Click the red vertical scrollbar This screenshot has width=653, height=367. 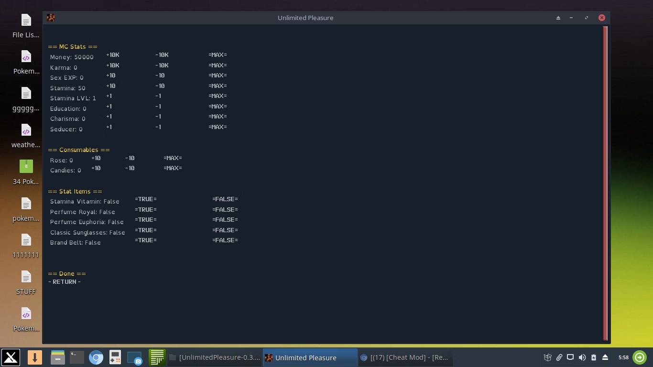click(x=605, y=183)
